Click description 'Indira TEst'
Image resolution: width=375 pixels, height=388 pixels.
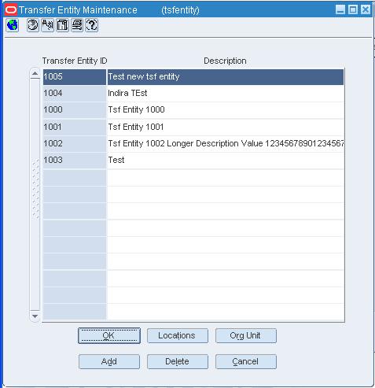(x=226, y=94)
